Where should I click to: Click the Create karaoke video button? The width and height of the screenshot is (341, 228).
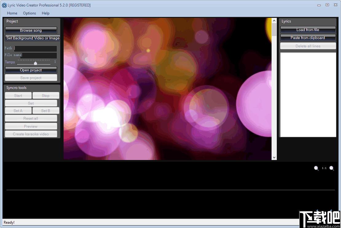click(31, 134)
